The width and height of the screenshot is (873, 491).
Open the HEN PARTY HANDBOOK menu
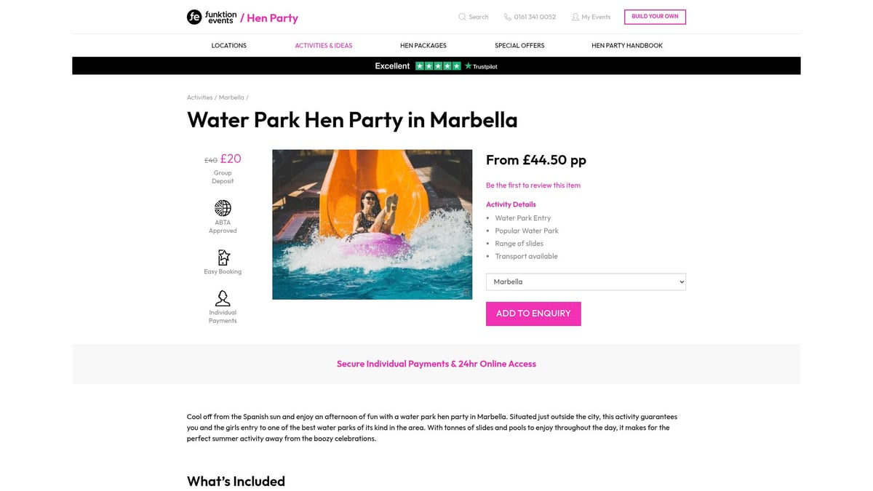(x=626, y=45)
